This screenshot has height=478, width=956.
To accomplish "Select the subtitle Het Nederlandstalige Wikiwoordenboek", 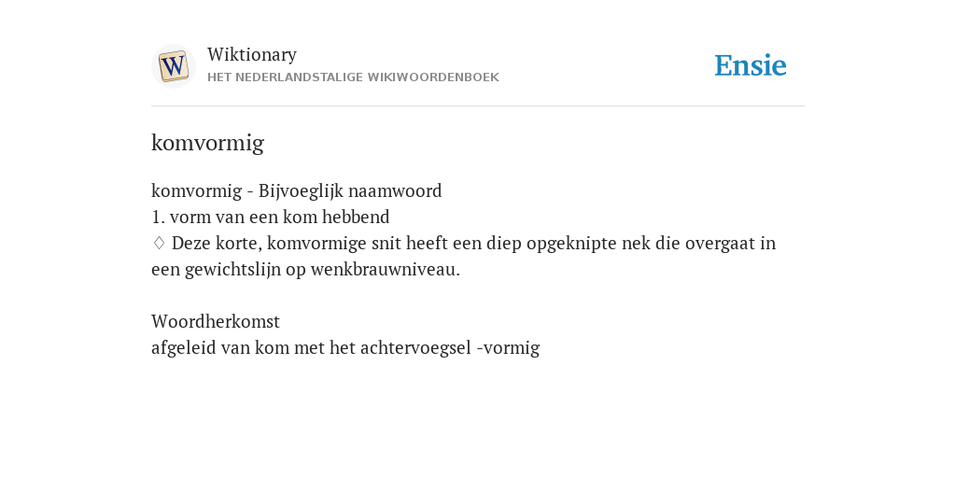I will click(x=353, y=77).
